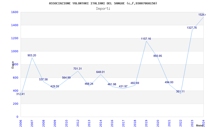This screenshot has height=128, width=206.
Task: Click the 2022 year axis label
Action: (181, 123)
